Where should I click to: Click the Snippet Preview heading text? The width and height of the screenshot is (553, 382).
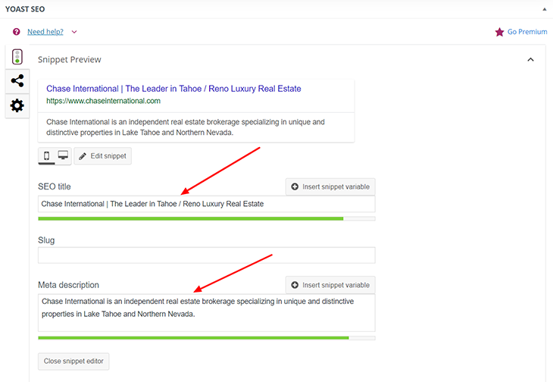(x=70, y=60)
